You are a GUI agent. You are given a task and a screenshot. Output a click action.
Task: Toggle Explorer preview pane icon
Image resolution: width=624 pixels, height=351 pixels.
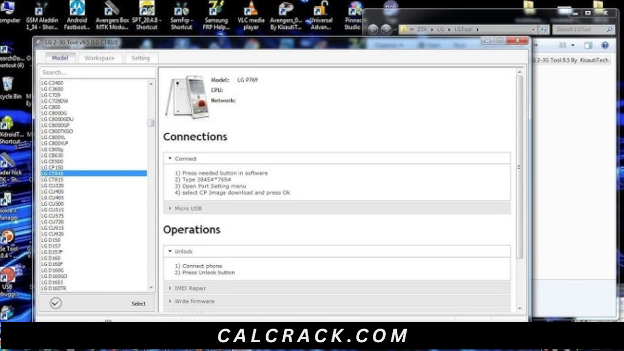588,45
